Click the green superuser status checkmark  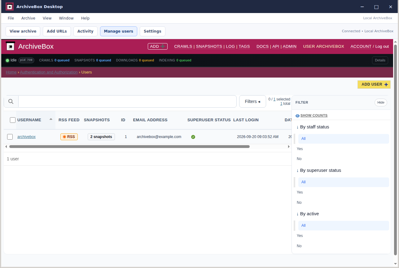[193, 137]
